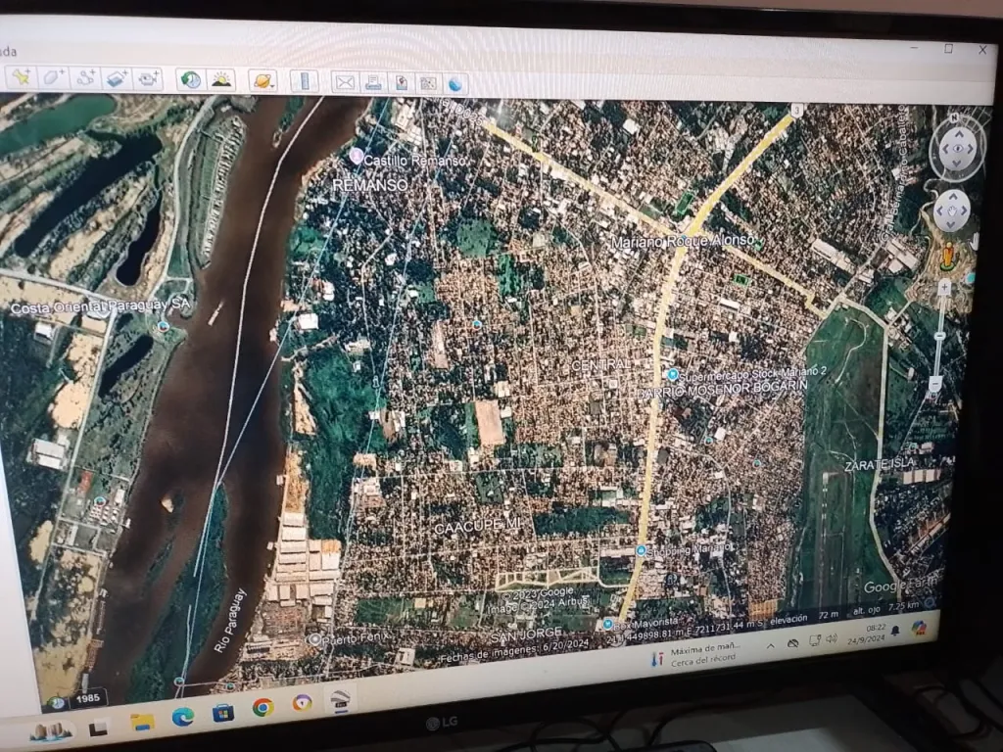The image size is (1003, 752).
Task: Click Save Image icon in the toolbar
Action: 402,83
